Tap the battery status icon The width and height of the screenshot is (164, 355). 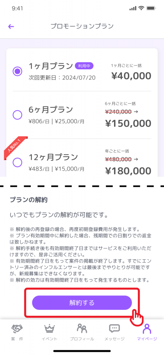pos(150,8)
